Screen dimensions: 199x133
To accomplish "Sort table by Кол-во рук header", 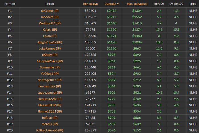I will 90,4.
